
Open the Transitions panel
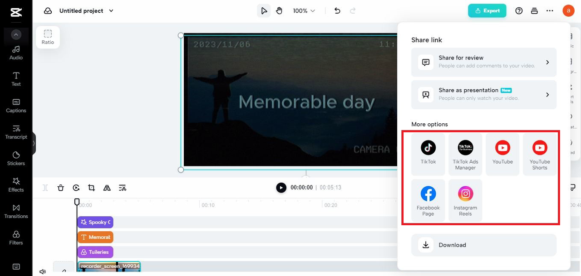16,211
